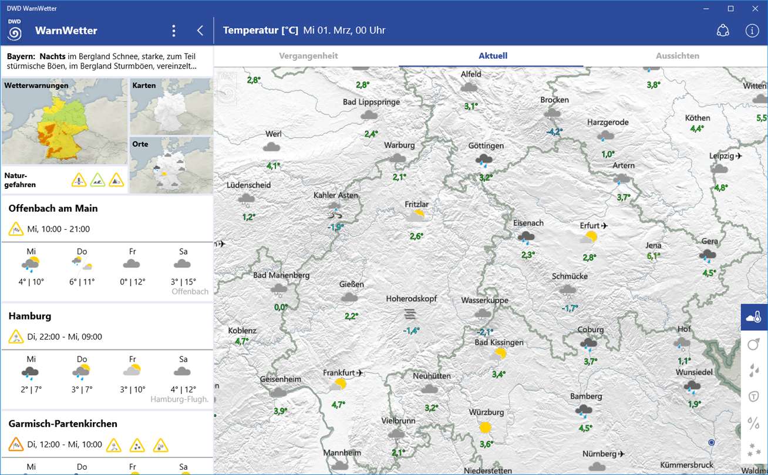This screenshot has width=768, height=475.
Task: Click Offenbach wind warning triangle
Action: point(16,229)
